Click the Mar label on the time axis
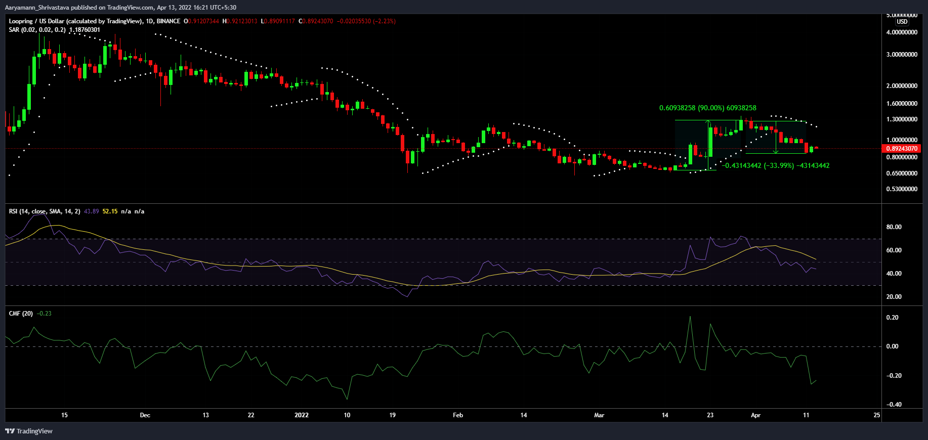Screen dimensions: 928x440 [x=599, y=415]
